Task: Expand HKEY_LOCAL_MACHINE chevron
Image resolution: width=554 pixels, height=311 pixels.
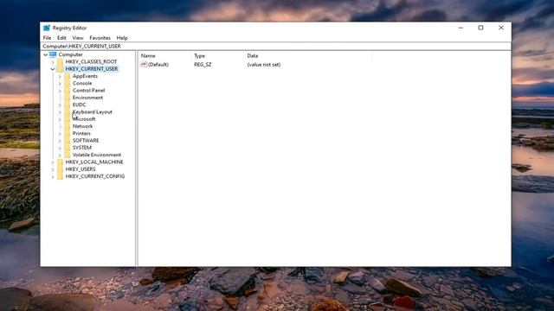Action: pos(53,162)
